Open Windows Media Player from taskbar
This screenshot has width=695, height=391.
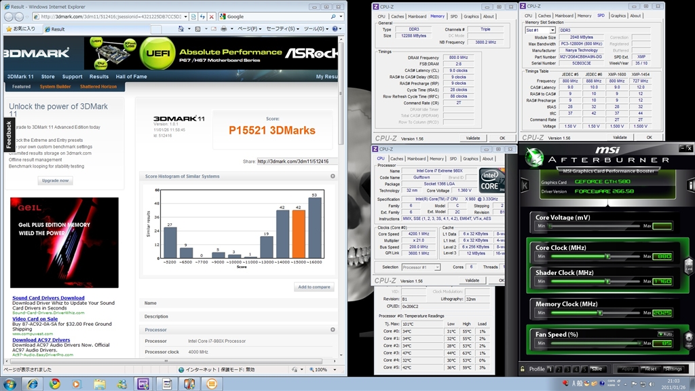coord(76,384)
